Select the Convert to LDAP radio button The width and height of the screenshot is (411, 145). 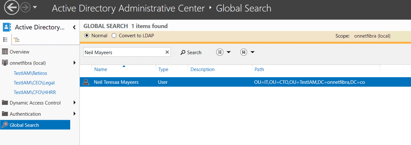point(114,36)
